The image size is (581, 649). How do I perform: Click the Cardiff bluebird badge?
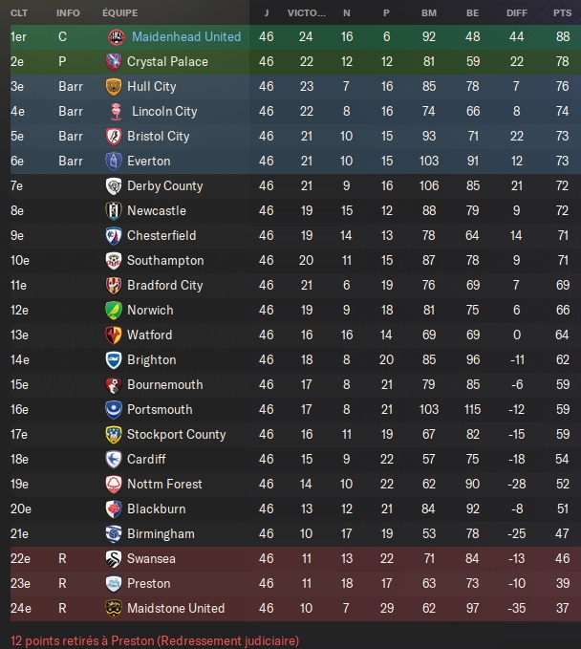point(114,459)
